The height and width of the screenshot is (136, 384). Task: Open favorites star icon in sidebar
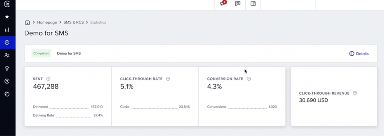point(7,17)
